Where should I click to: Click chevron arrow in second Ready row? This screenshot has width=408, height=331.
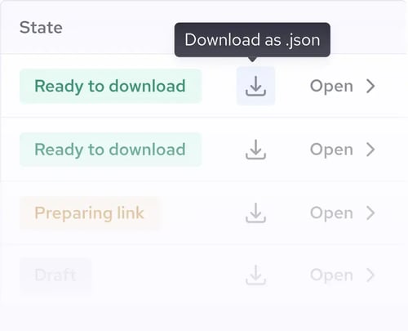click(x=370, y=150)
